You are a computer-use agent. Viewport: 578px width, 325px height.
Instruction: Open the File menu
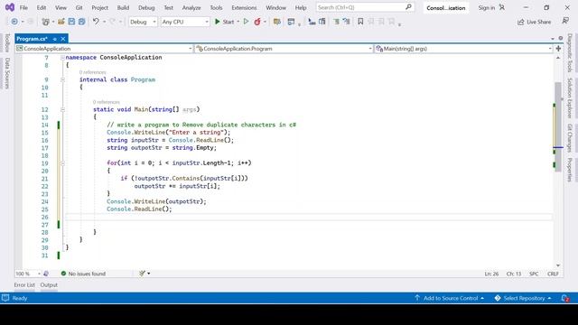click(x=23, y=7)
